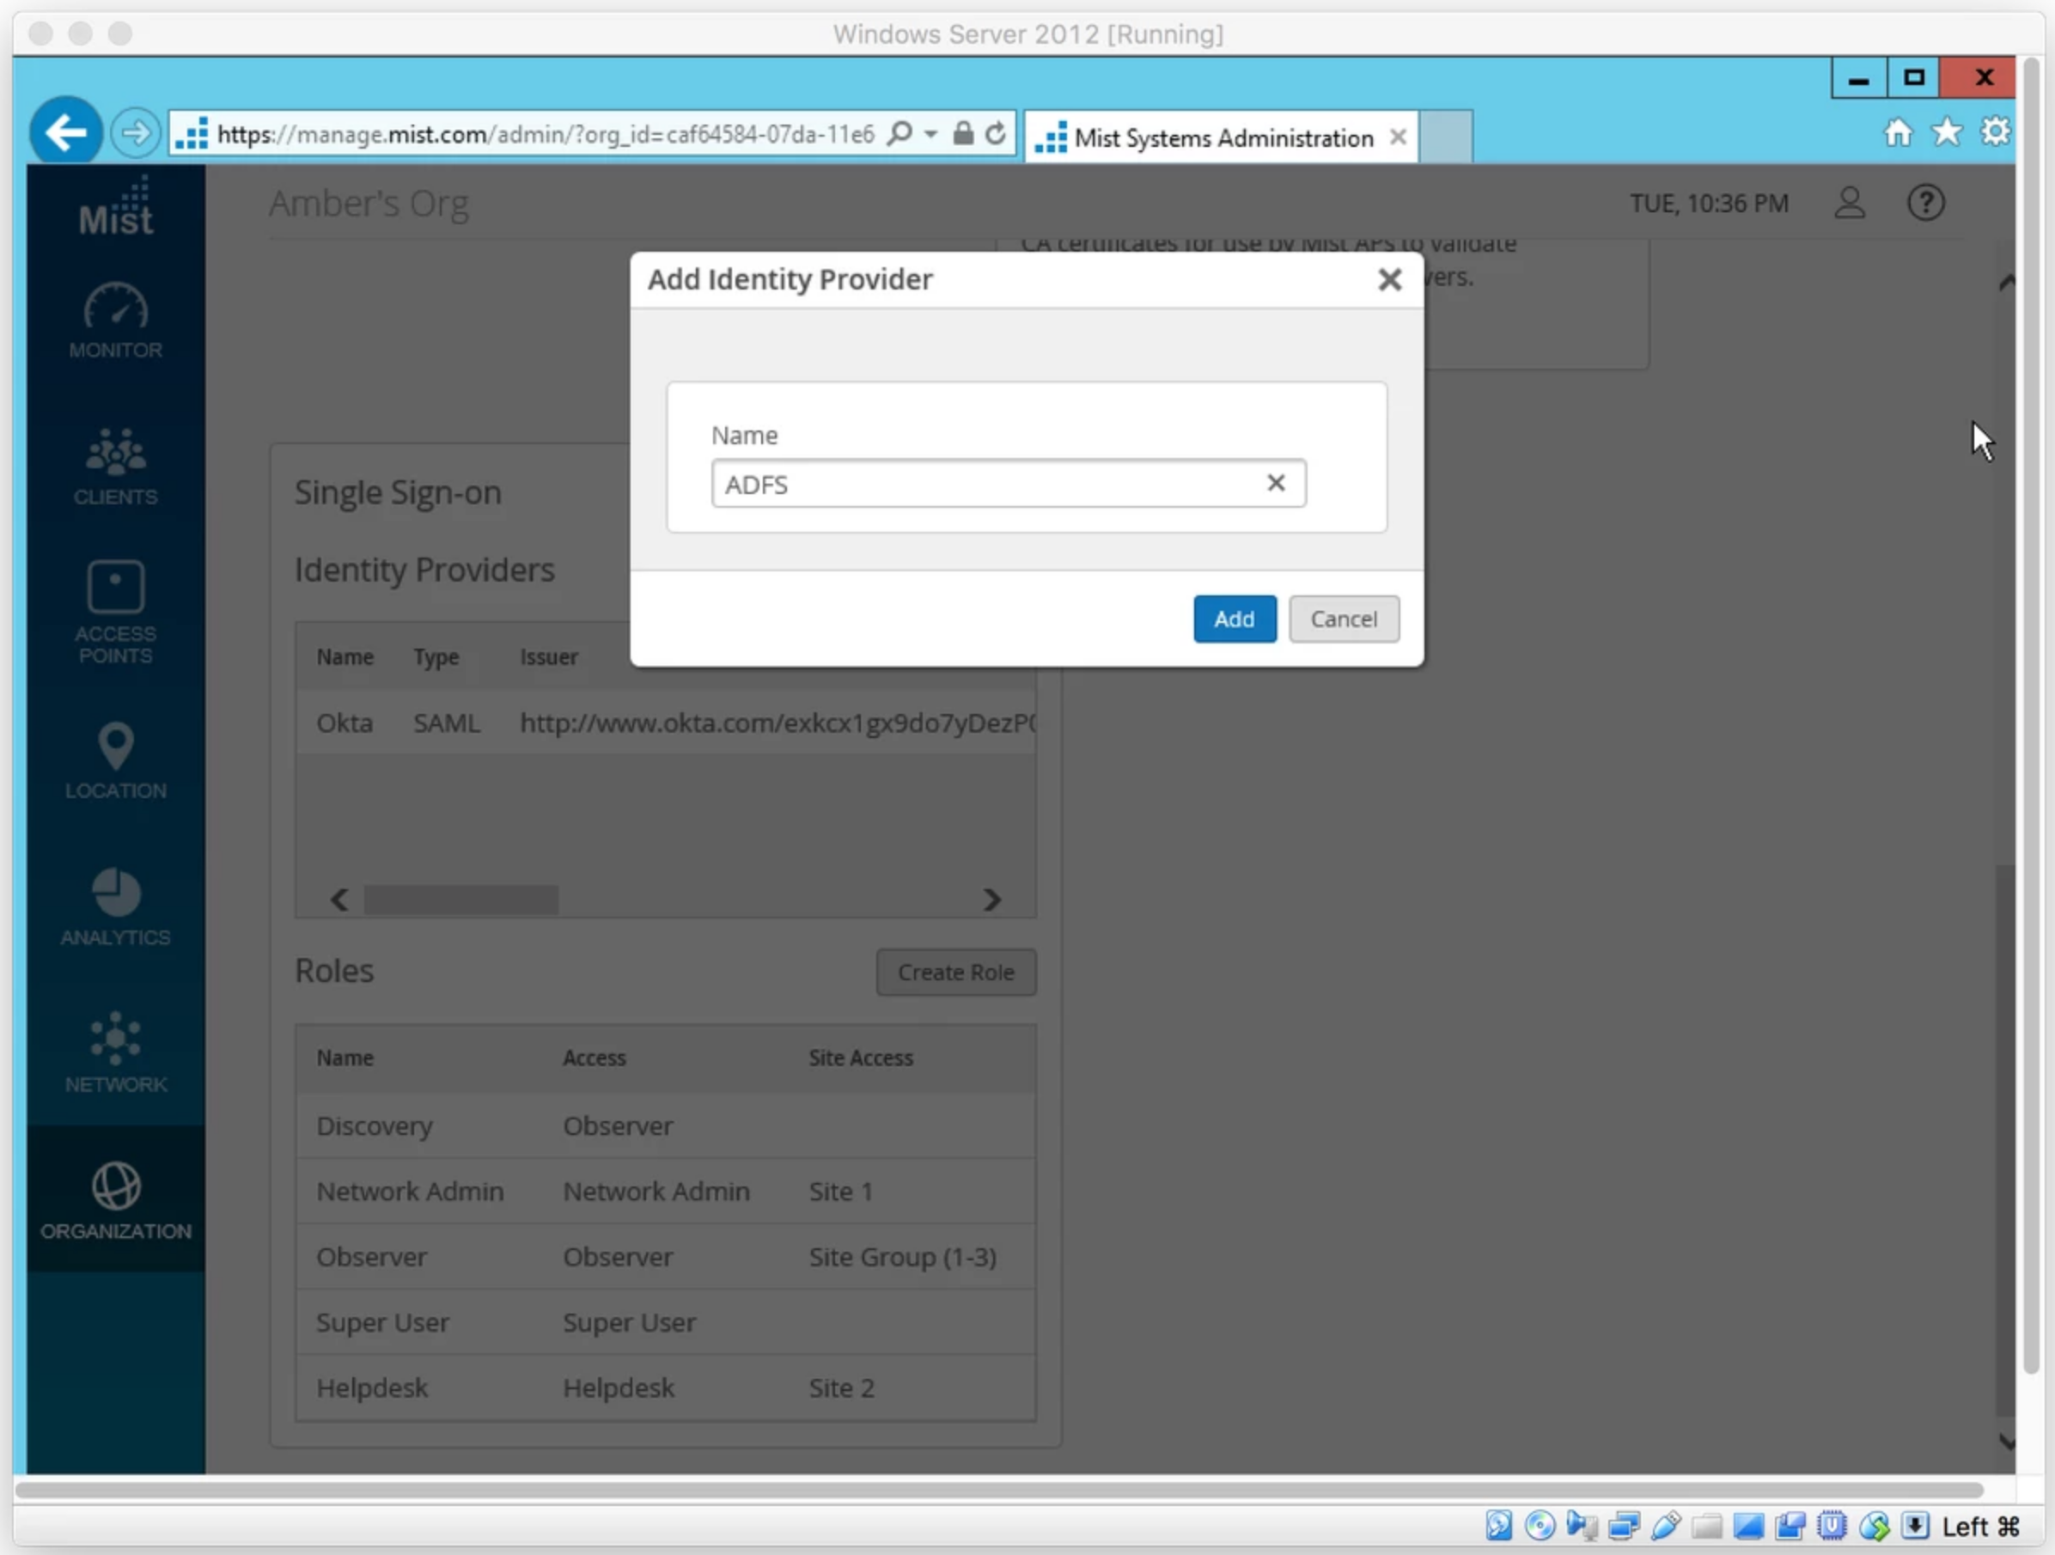
Task: Open new blank browser tab
Action: [1446, 137]
